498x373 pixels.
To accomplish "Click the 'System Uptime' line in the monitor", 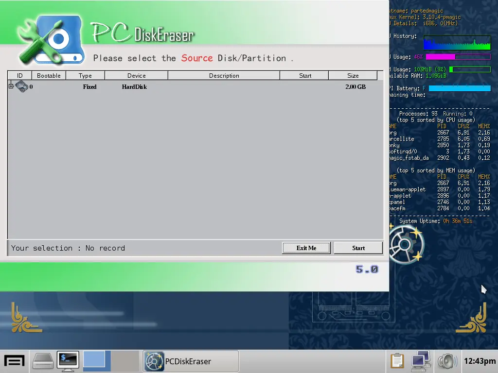I will (x=436, y=221).
